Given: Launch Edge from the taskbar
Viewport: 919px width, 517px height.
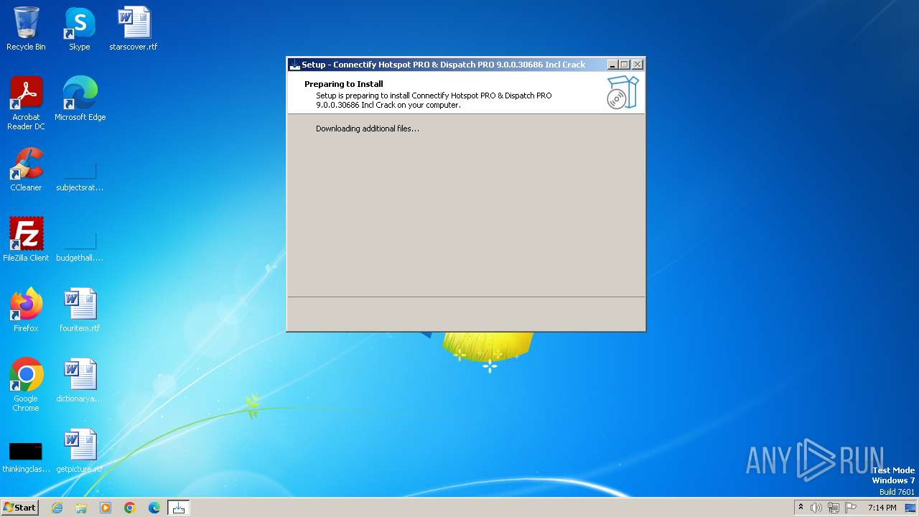Looking at the screenshot, I should [x=154, y=508].
